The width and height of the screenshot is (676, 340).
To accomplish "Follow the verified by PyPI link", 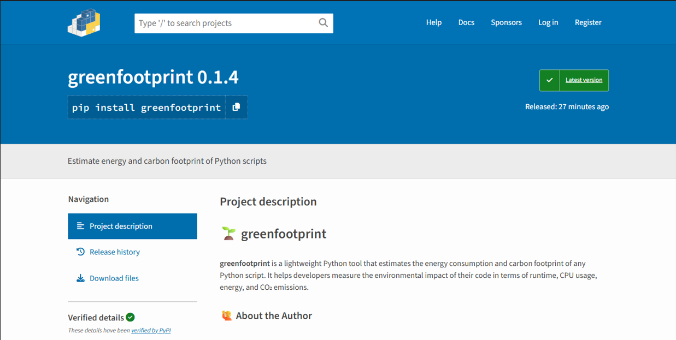I will pyautogui.click(x=151, y=330).
